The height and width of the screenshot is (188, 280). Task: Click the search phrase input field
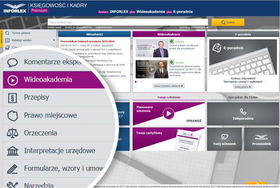tap(128, 22)
